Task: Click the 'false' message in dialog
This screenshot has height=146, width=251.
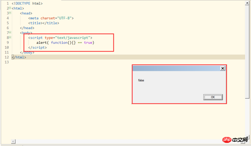Action: (x=141, y=80)
